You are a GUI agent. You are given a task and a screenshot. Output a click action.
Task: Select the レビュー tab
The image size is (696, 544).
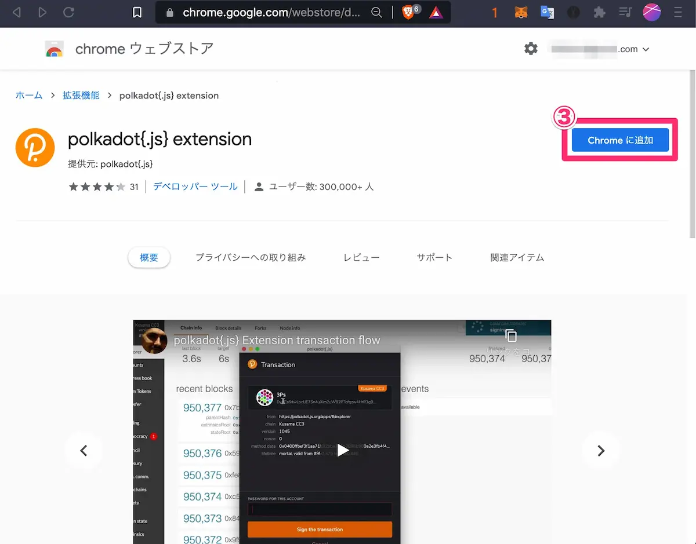click(x=361, y=257)
